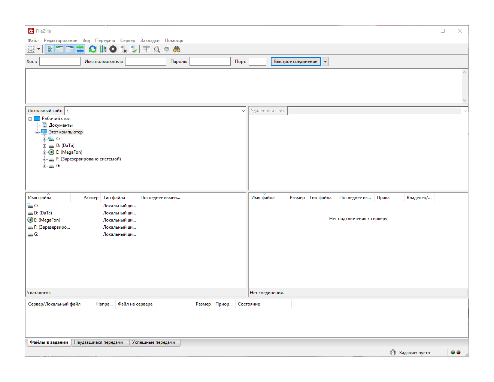Open the Помощь menu
494x382 pixels.
(x=174, y=40)
